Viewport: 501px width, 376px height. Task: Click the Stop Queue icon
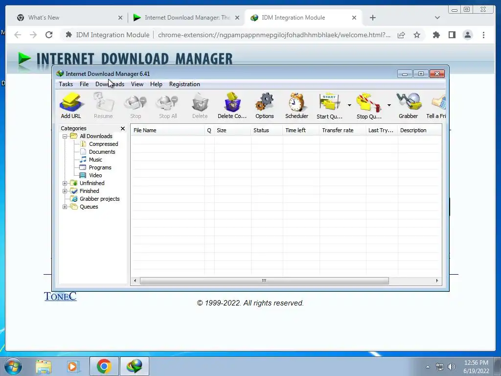(369, 106)
